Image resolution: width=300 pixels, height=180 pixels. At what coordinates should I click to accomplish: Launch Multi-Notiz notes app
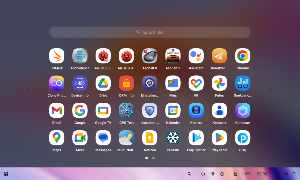point(126,138)
